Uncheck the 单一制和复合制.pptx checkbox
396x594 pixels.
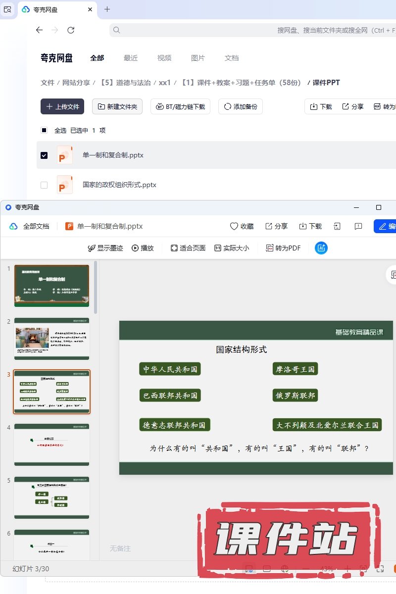(44, 155)
